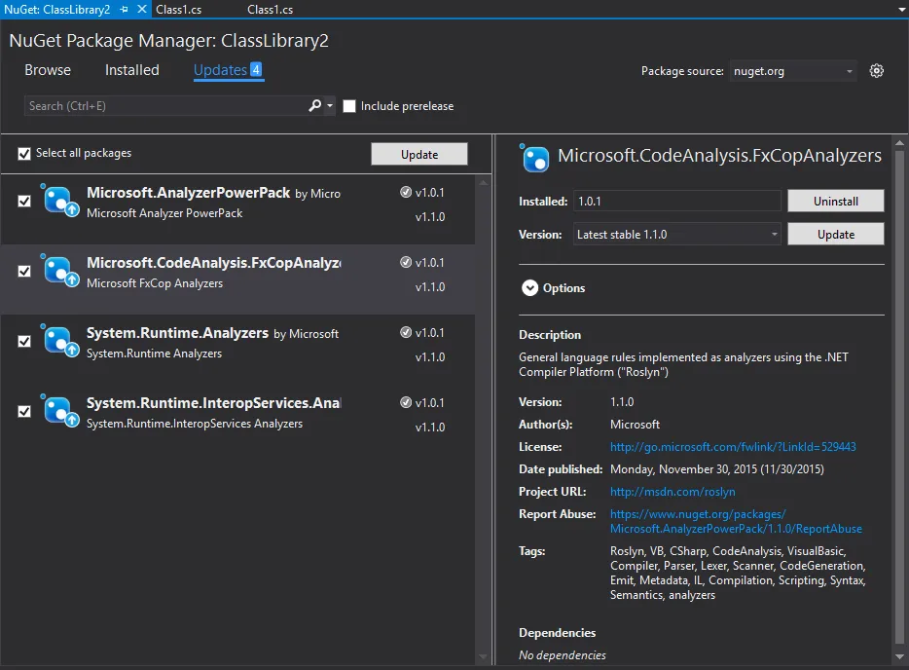Click 'No dependencies' text
Viewport: 909px width, 670px height.
562,655
